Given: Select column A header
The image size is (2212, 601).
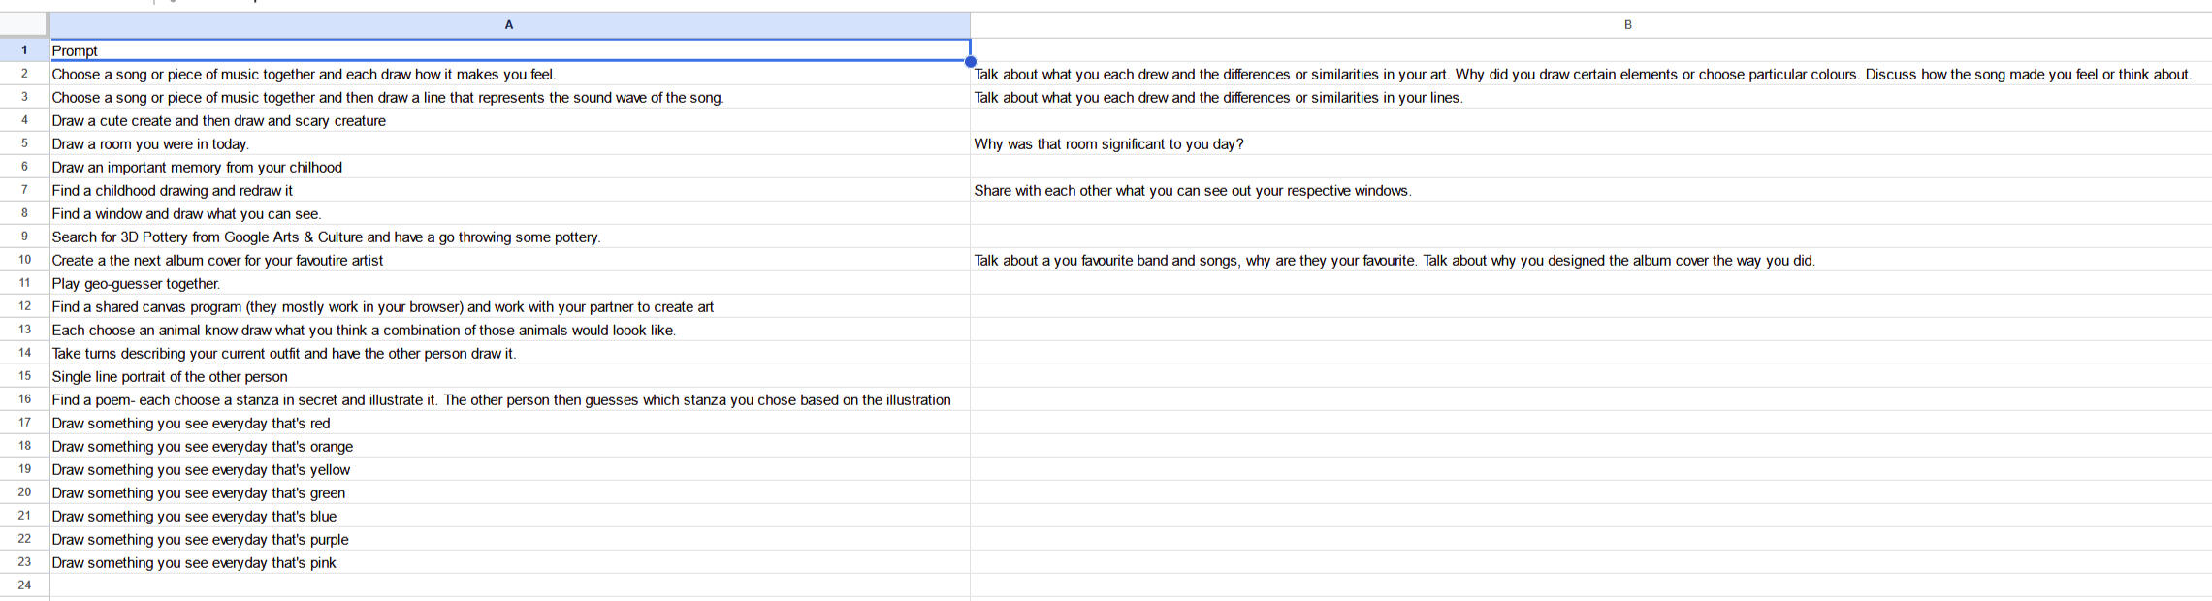Looking at the screenshot, I should (509, 25).
